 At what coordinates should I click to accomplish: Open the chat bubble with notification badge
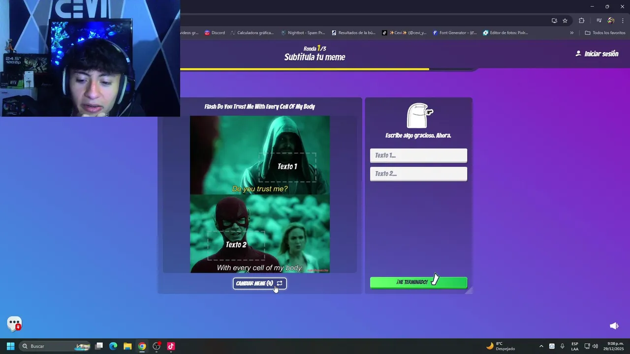14,324
